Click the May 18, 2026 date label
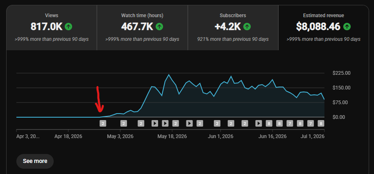Screen dimensions: 374x174 pos(172,136)
